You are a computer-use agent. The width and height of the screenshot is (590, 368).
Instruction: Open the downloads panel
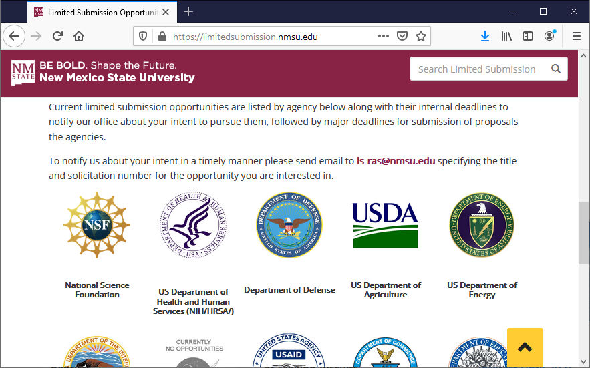tap(485, 36)
